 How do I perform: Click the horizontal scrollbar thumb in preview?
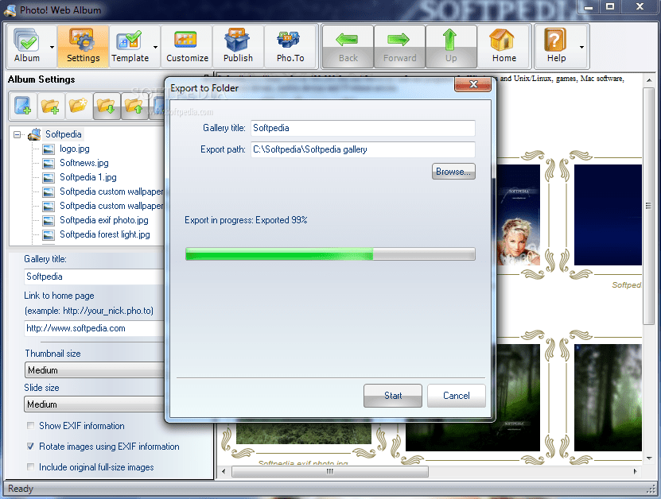330,472
